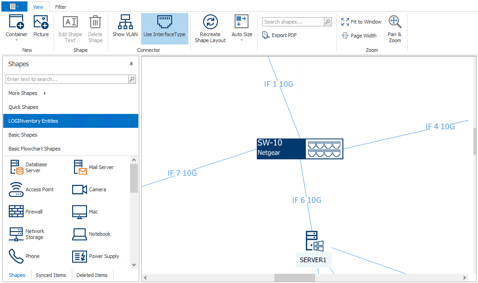Choose the Camera shape icon

click(x=80, y=189)
